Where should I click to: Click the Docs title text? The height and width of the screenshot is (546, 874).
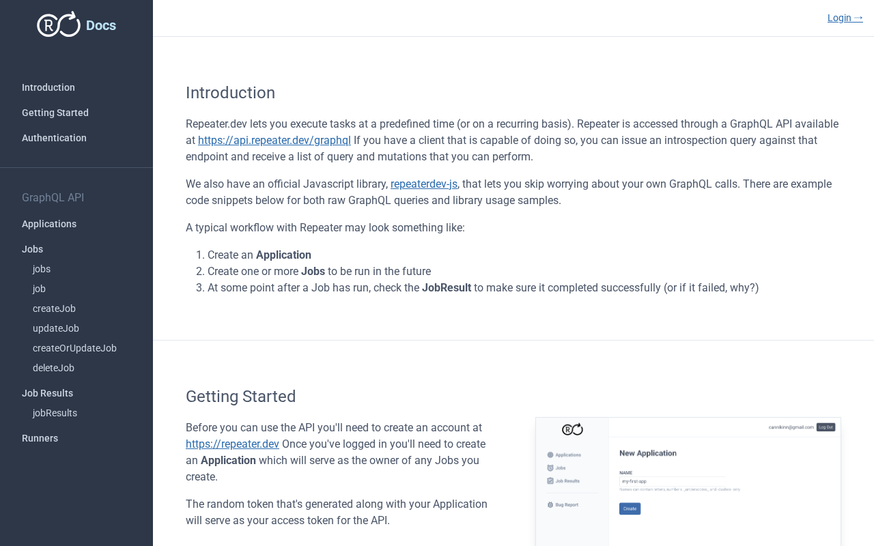point(101,26)
